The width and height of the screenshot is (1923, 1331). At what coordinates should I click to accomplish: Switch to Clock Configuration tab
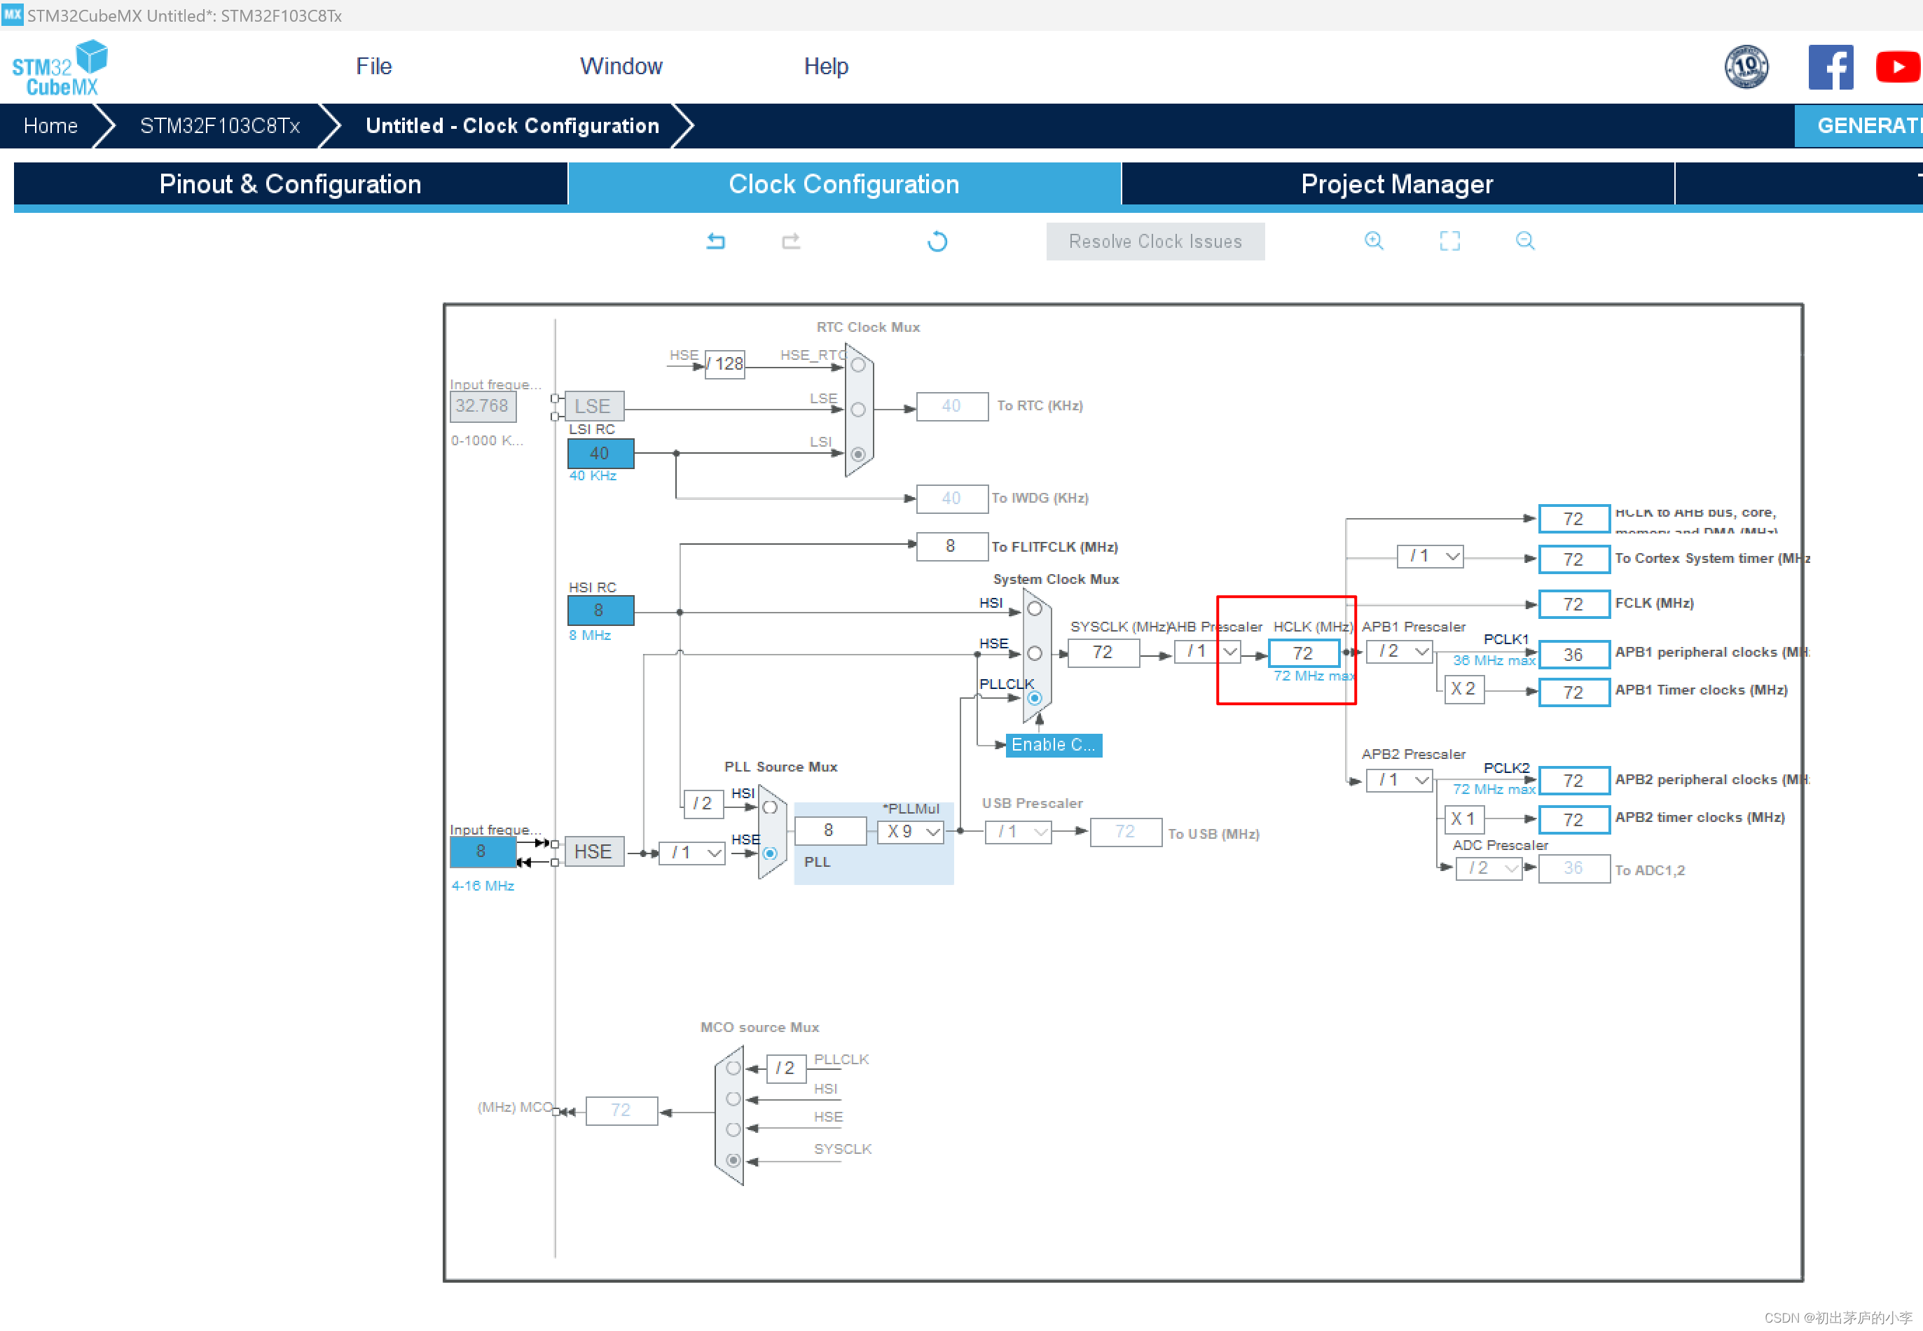point(844,184)
